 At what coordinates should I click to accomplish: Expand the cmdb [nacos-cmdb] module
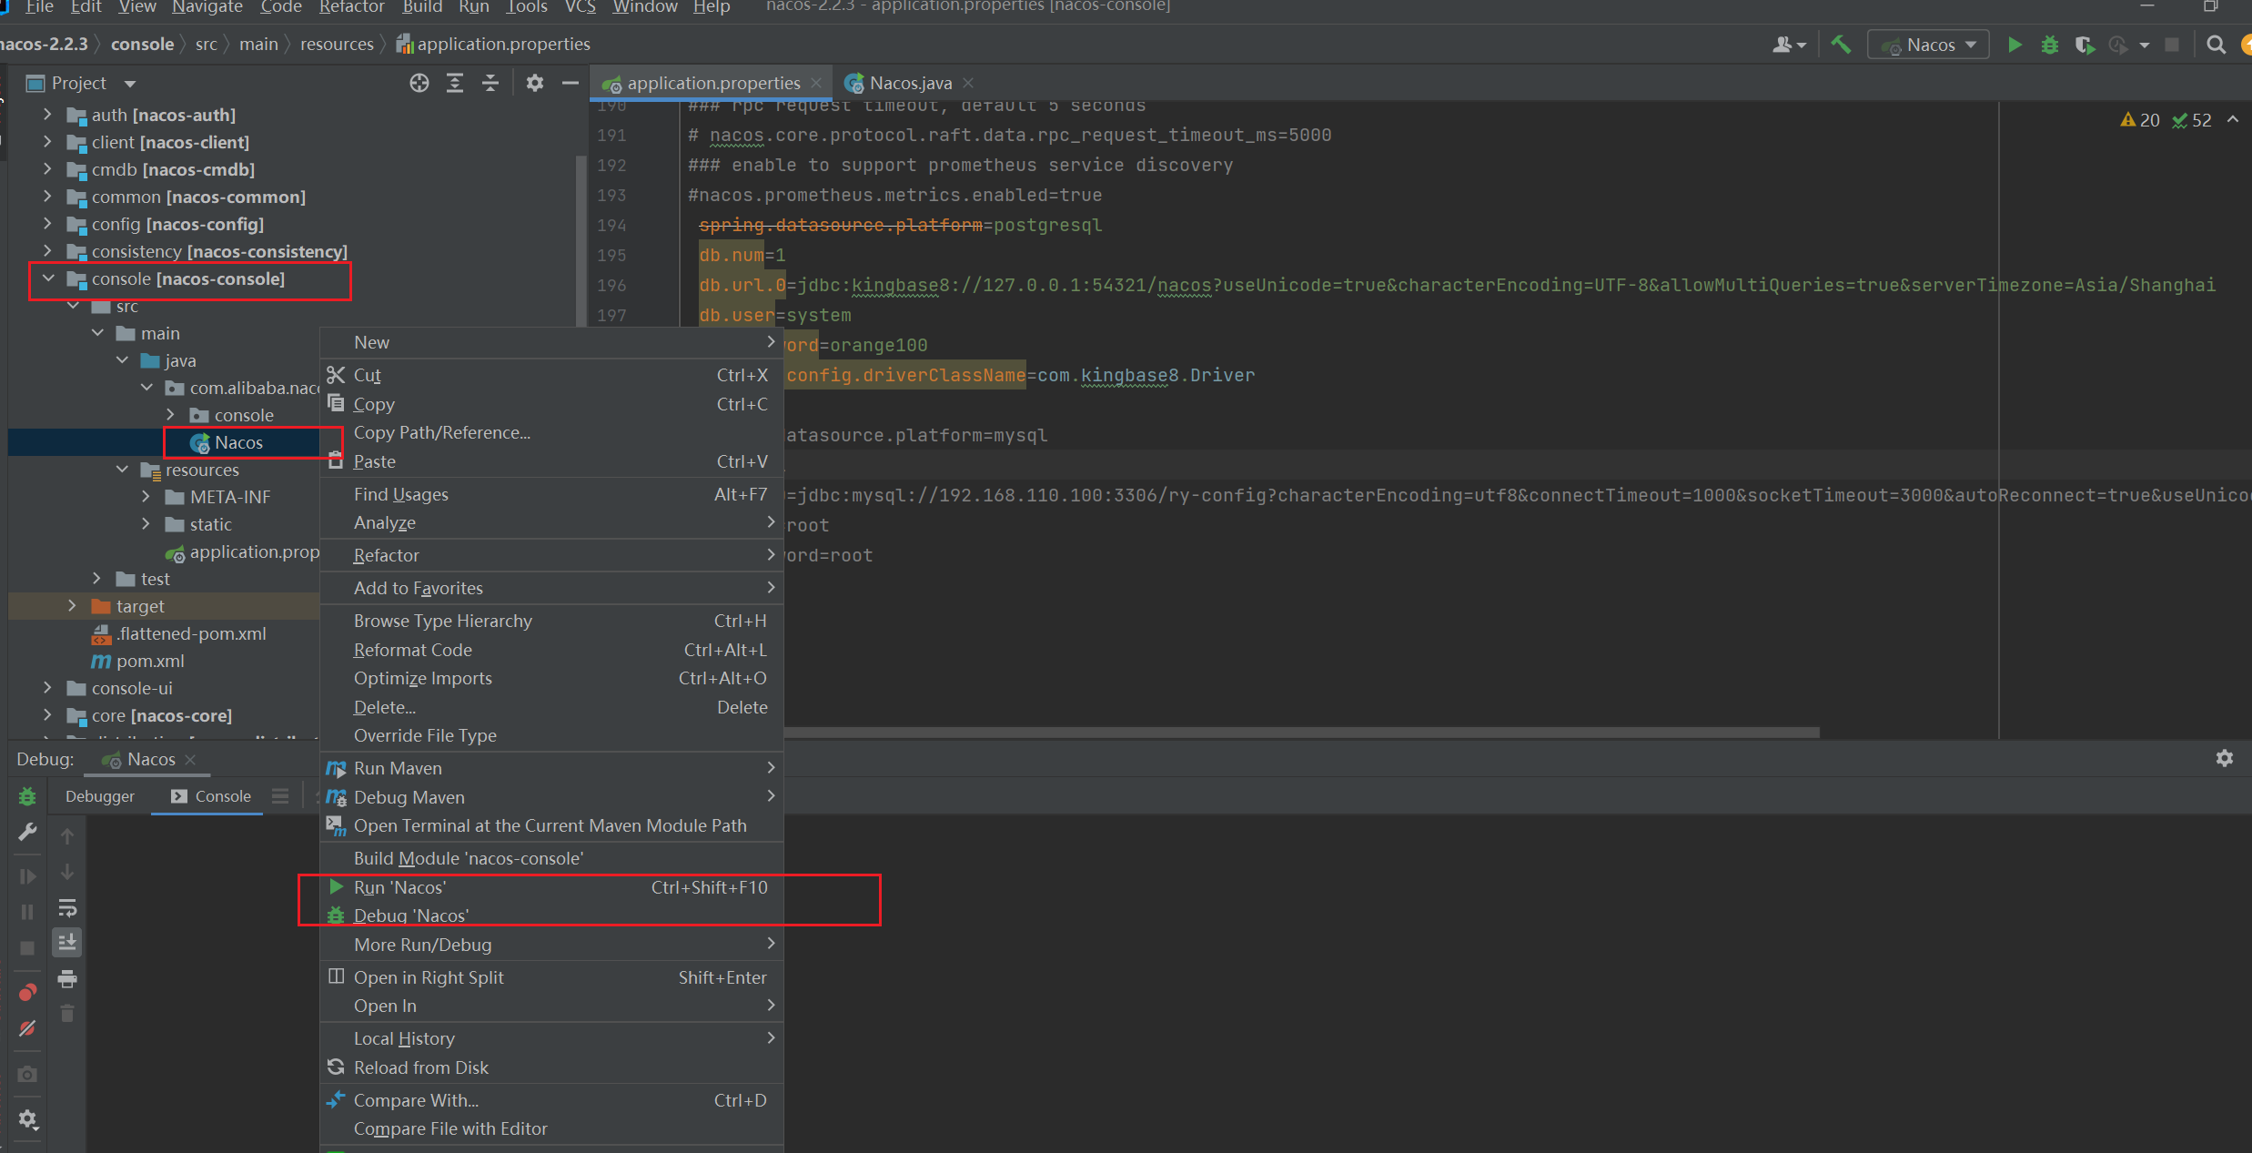pos(47,169)
